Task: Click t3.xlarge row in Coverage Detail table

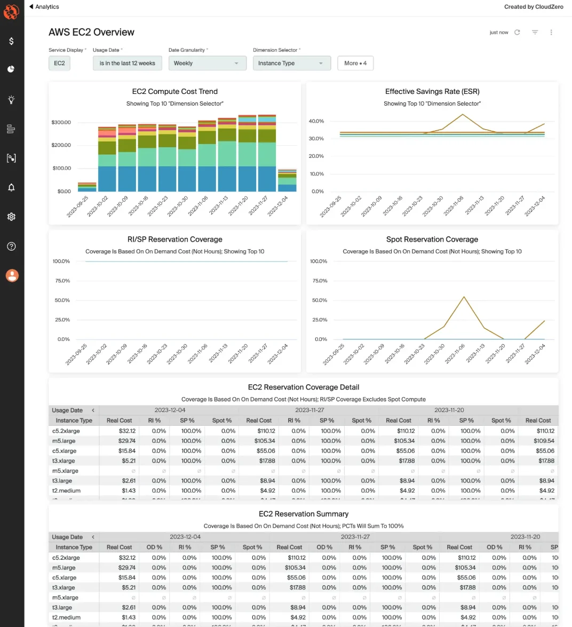Action: pos(304,461)
